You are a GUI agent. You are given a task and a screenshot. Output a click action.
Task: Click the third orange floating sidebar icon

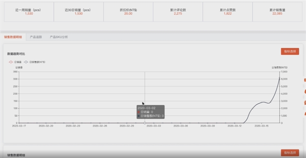(305, 102)
